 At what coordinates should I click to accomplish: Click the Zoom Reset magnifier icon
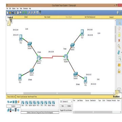pyautogui.click(x=32, y=13)
